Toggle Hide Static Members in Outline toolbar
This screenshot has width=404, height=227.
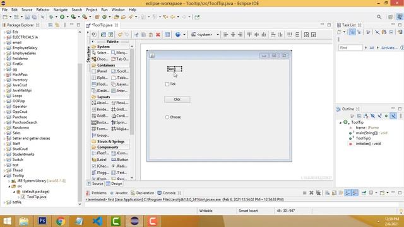pos(379,116)
